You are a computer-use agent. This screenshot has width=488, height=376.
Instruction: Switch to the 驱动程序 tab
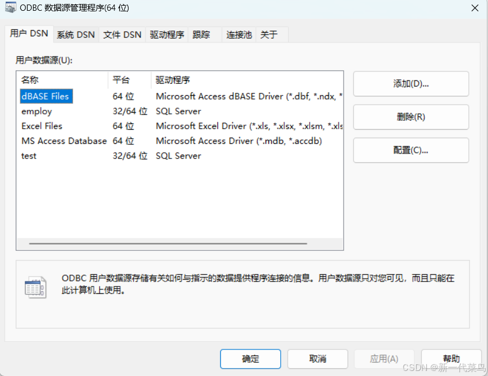pyautogui.click(x=167, y=34)
